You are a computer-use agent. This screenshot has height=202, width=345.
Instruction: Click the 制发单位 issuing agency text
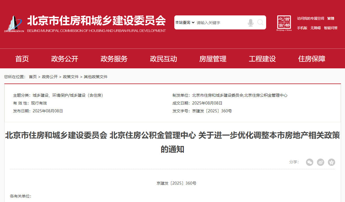pyautogui.click(x=240, y=95)
